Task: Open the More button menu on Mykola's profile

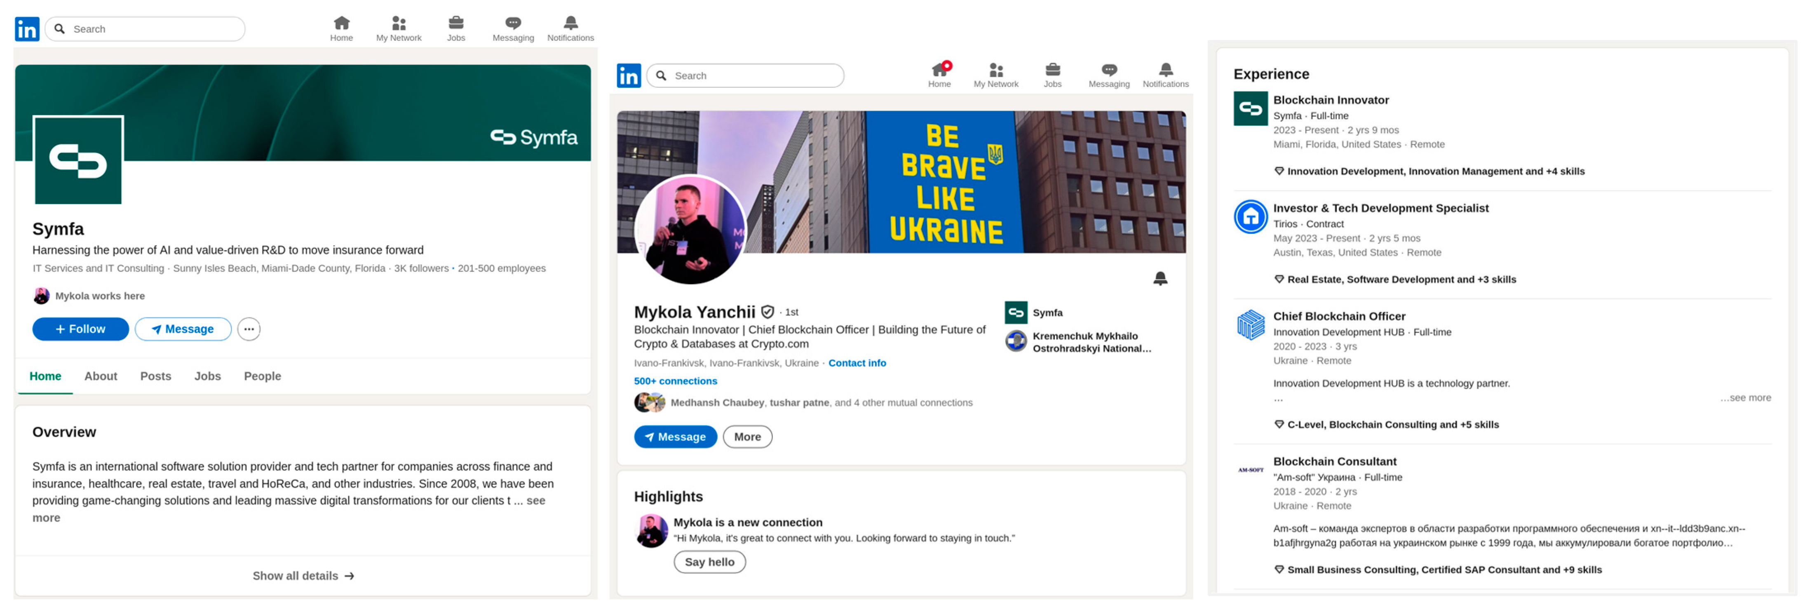Action: [747, 437]
